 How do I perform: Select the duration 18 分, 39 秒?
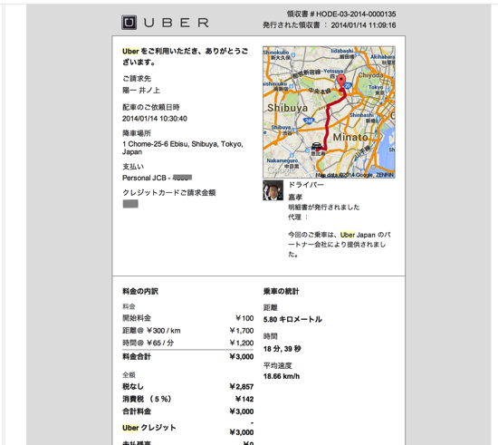(282, 349)
